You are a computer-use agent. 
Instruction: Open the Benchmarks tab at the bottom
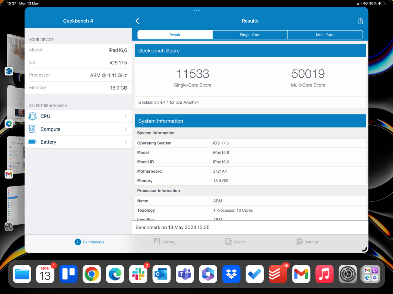click(x=89, y=242)
